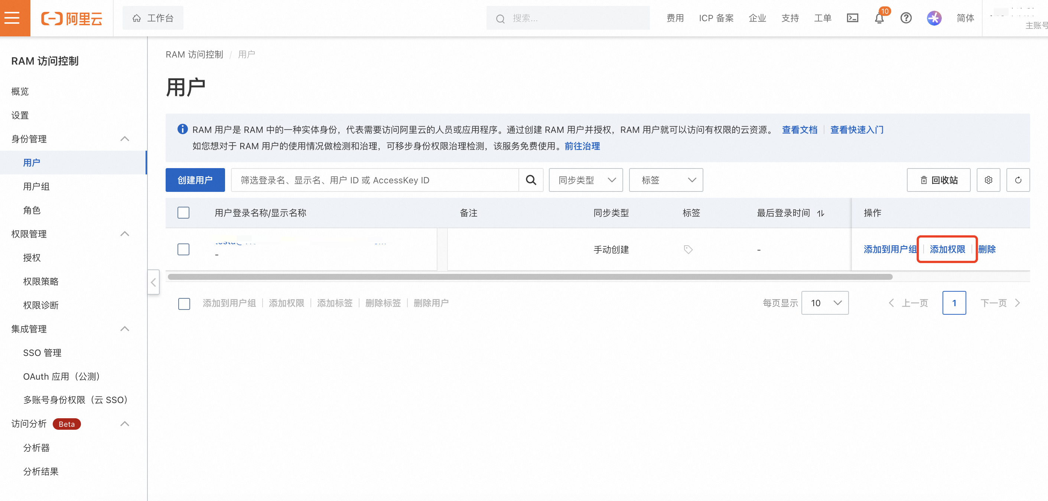Click the tag icon in the user row

[688, 249]
